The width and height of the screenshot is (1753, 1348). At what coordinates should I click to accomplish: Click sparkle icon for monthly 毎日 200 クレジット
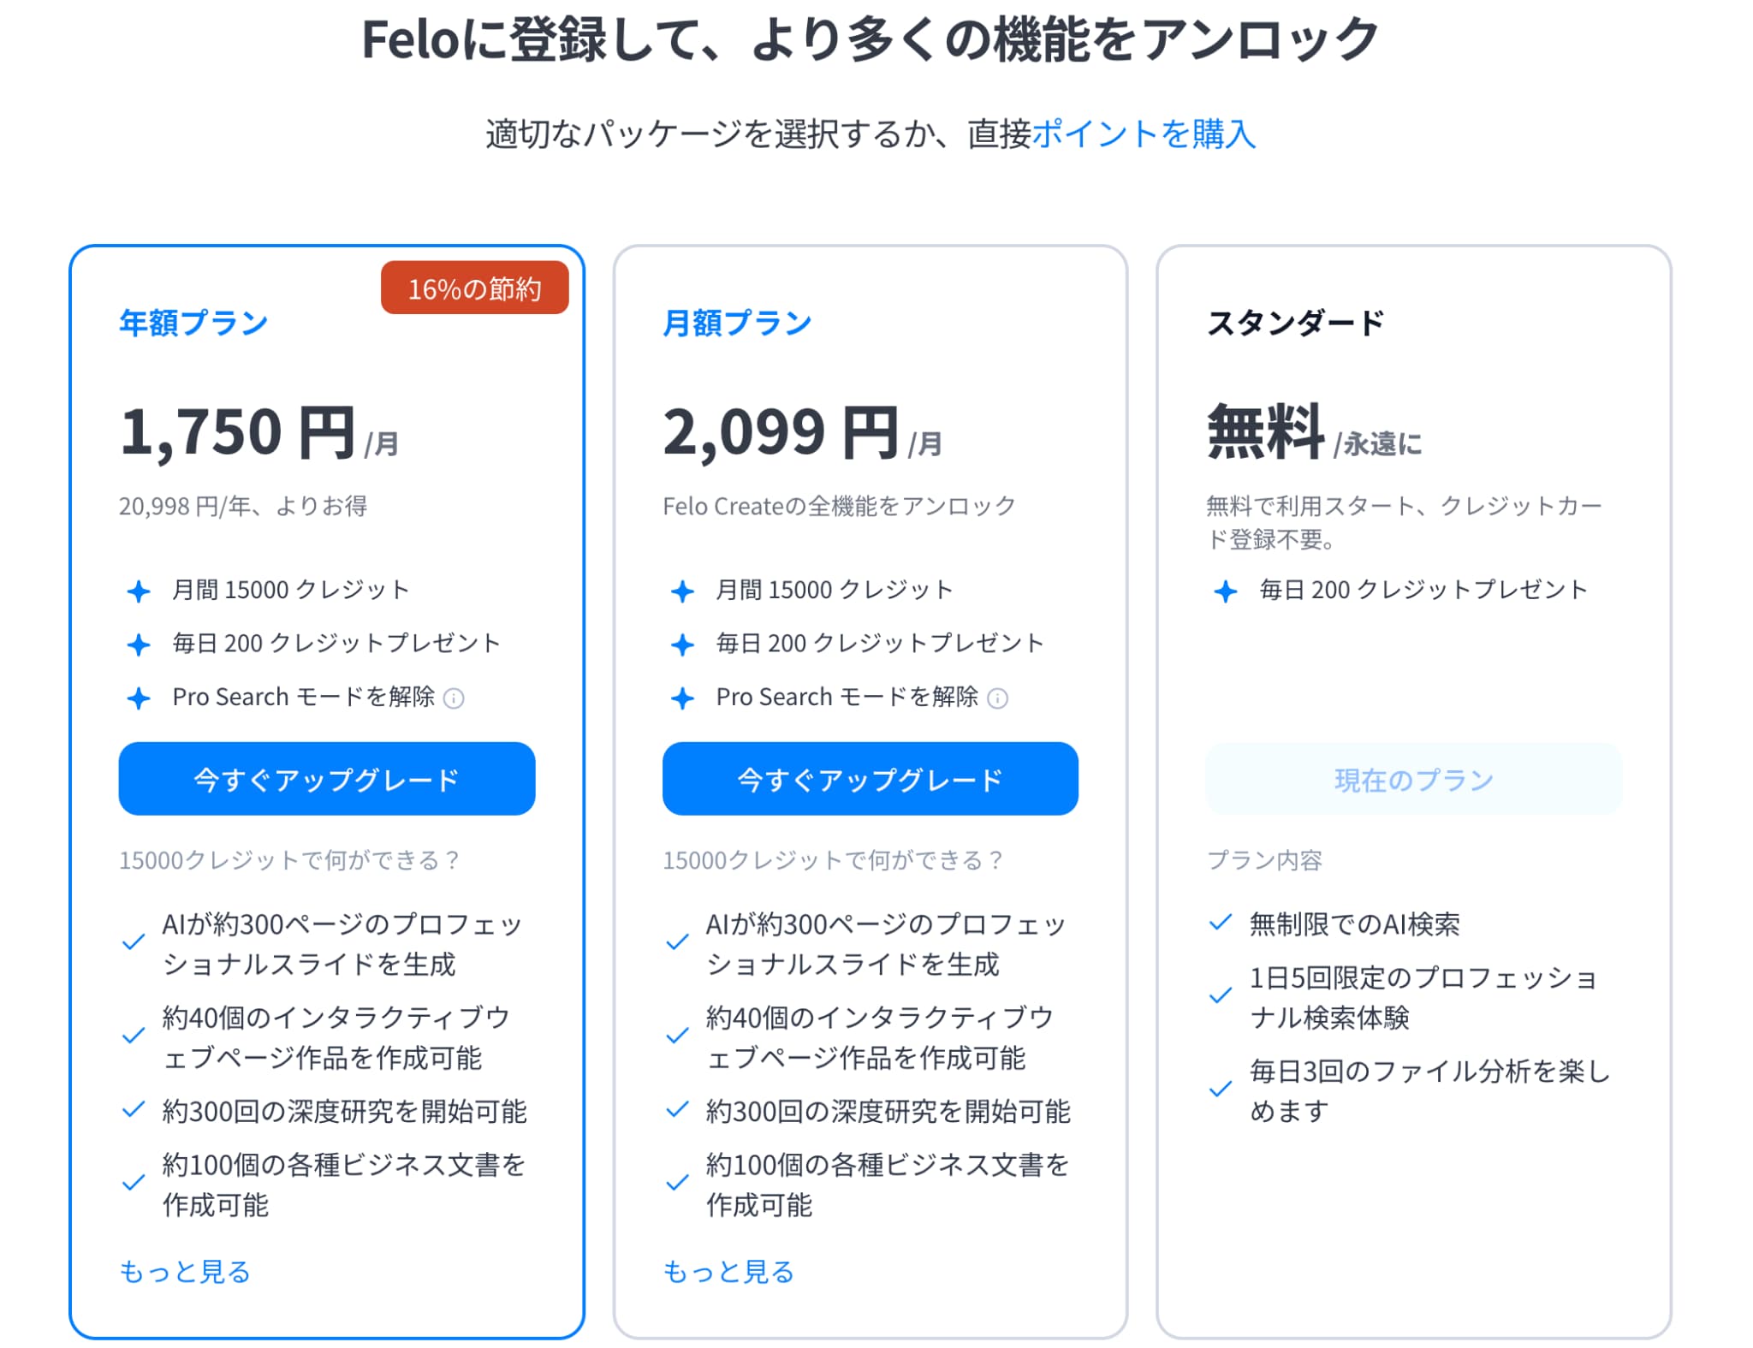pyautogui.click(x=682, y=644)
